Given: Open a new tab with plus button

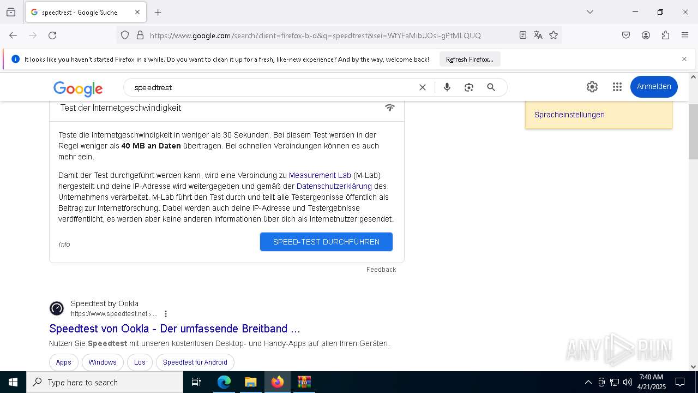Looking at the screenshot, I should 158,12.
